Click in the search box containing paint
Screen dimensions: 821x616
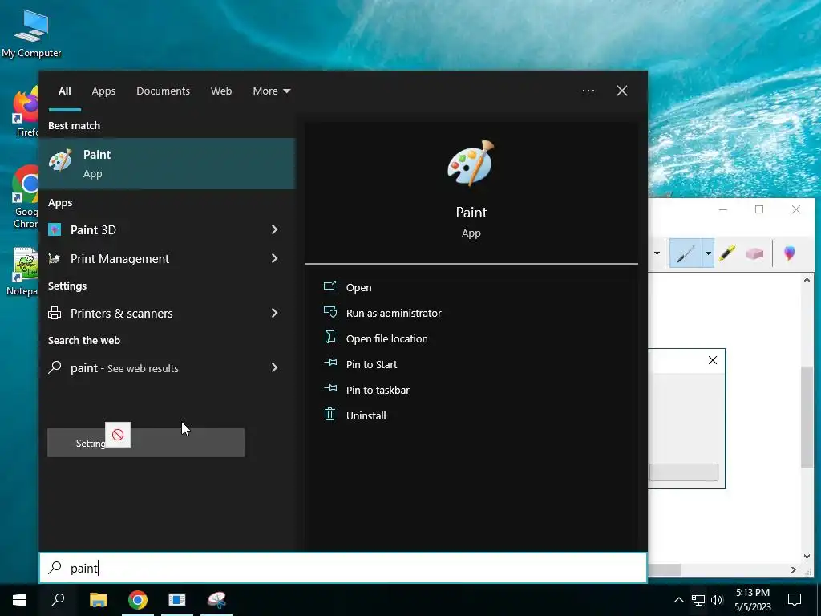coord(343,568)
